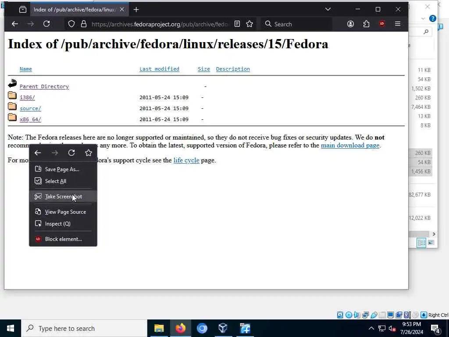
Task: Open the Windows Start menu
Action: point(11,328)
